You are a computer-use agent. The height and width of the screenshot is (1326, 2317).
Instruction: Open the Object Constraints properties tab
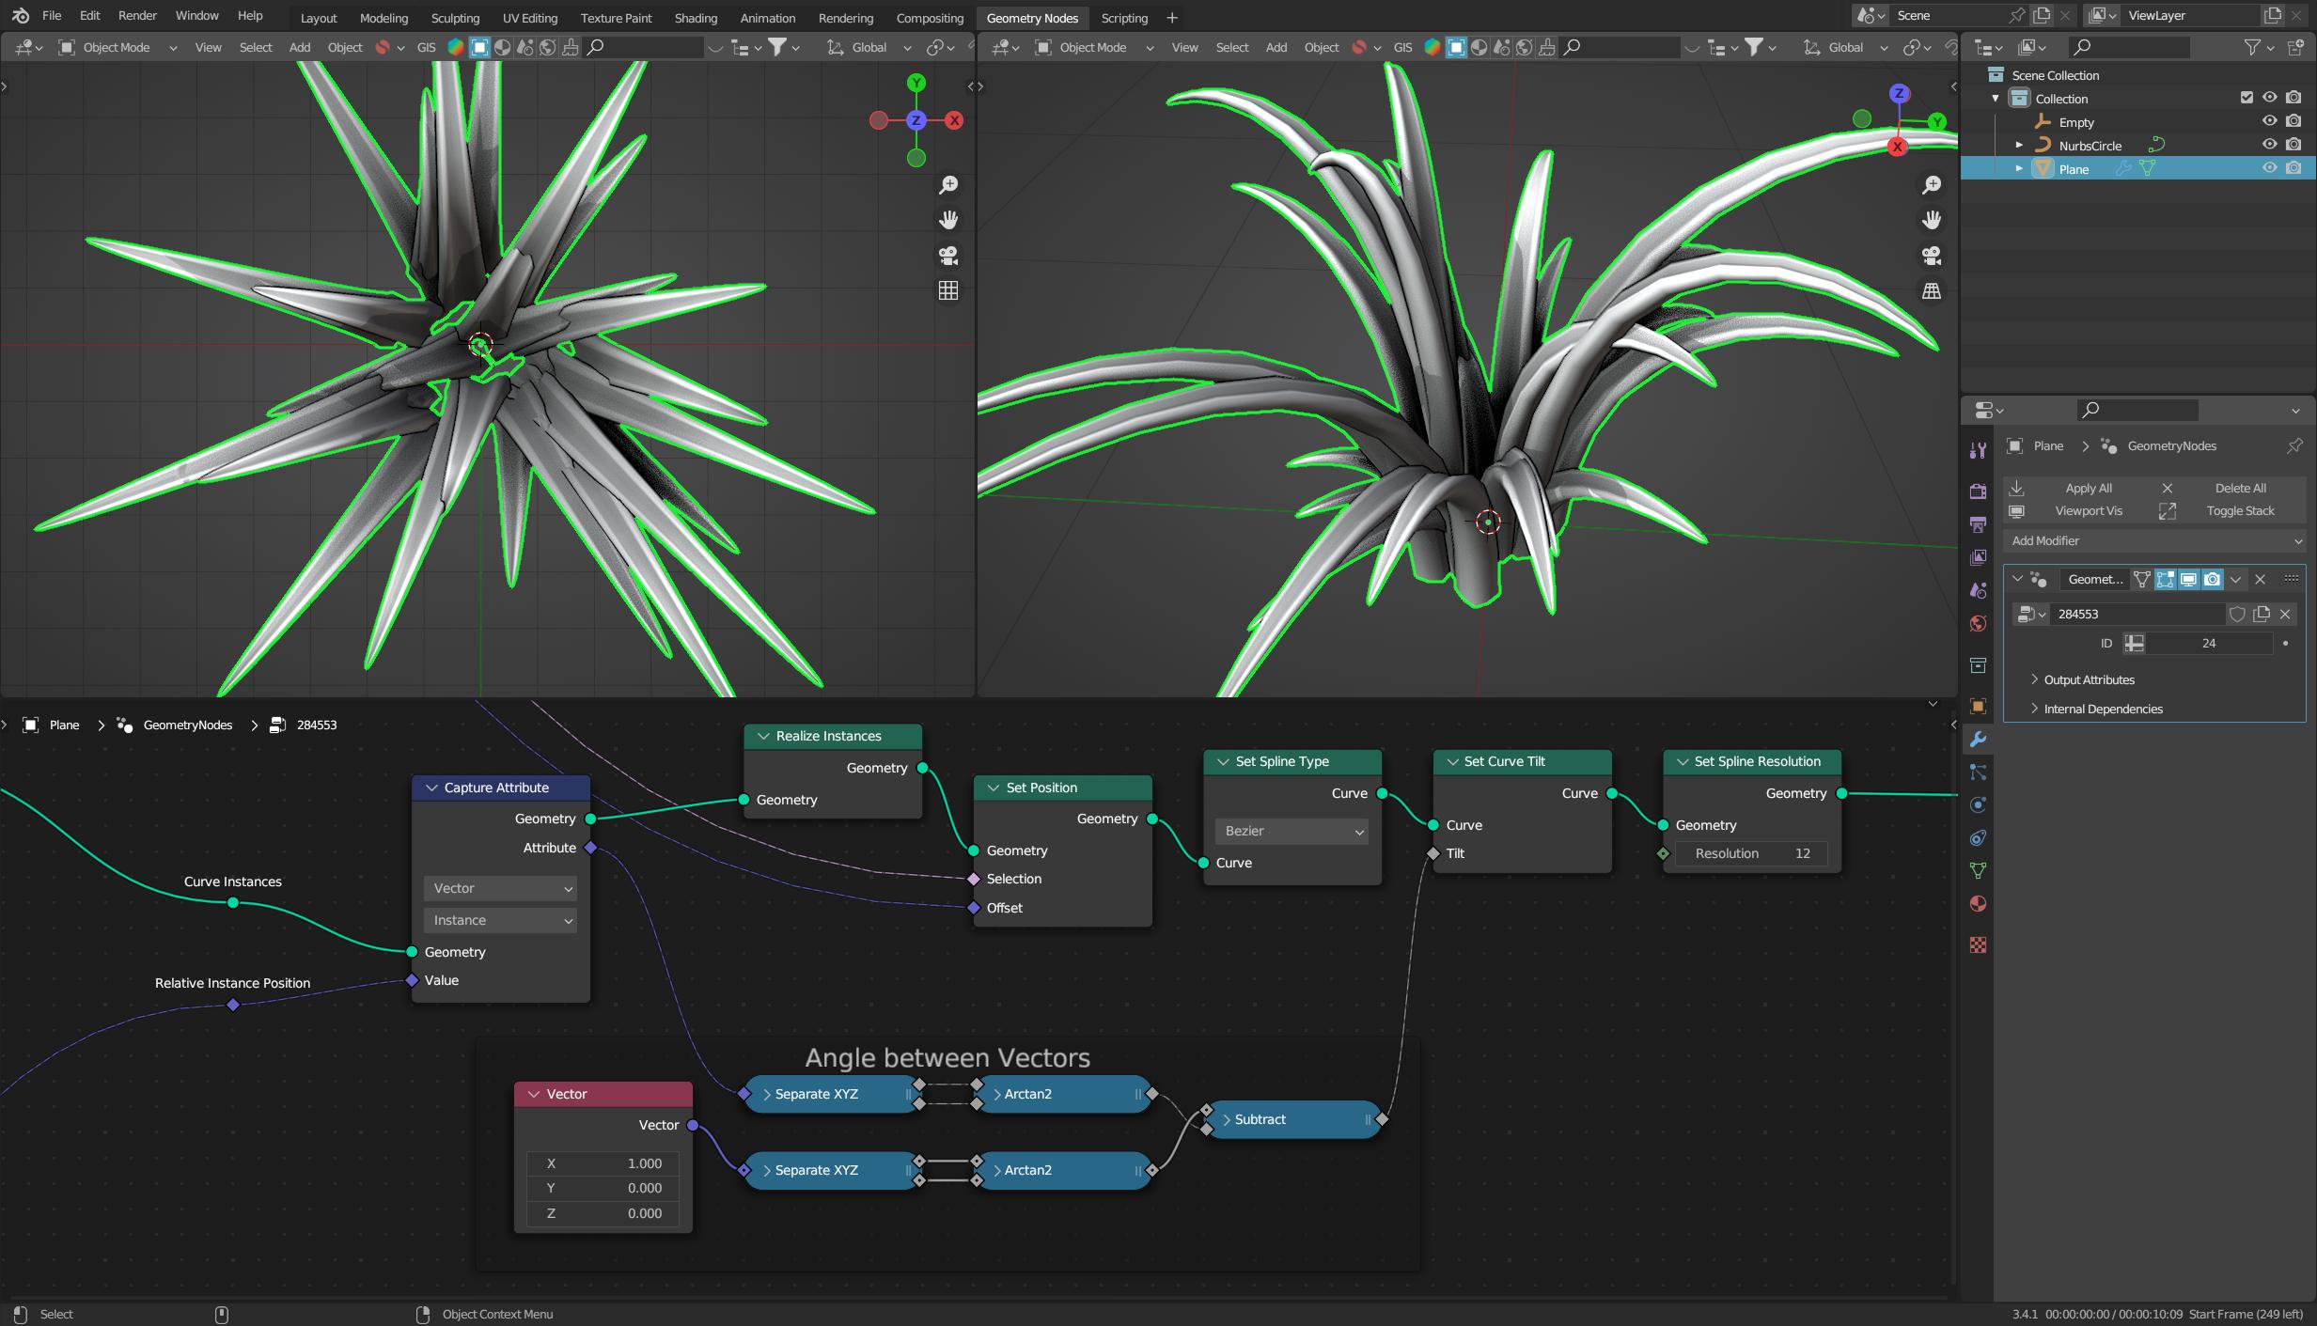1978,837
